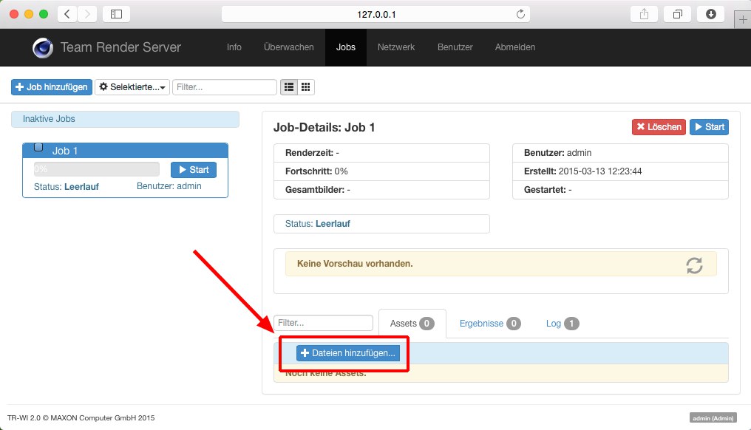The image size is (751, 430).
Task: Refresh the job preview image
Action: pos(694,265)
